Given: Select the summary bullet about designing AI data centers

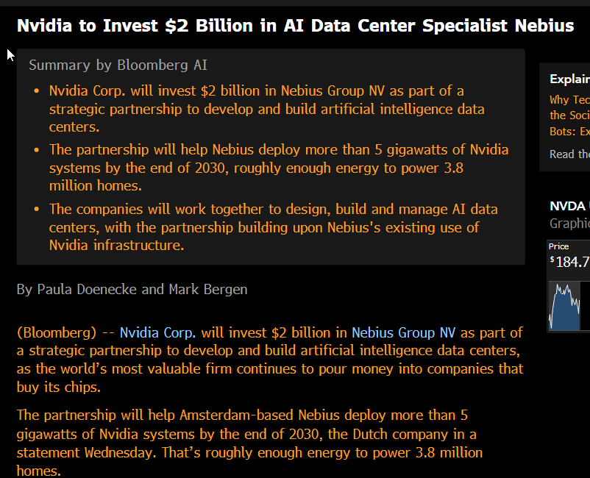Looking at the screenshot, I should pos(265,226).
